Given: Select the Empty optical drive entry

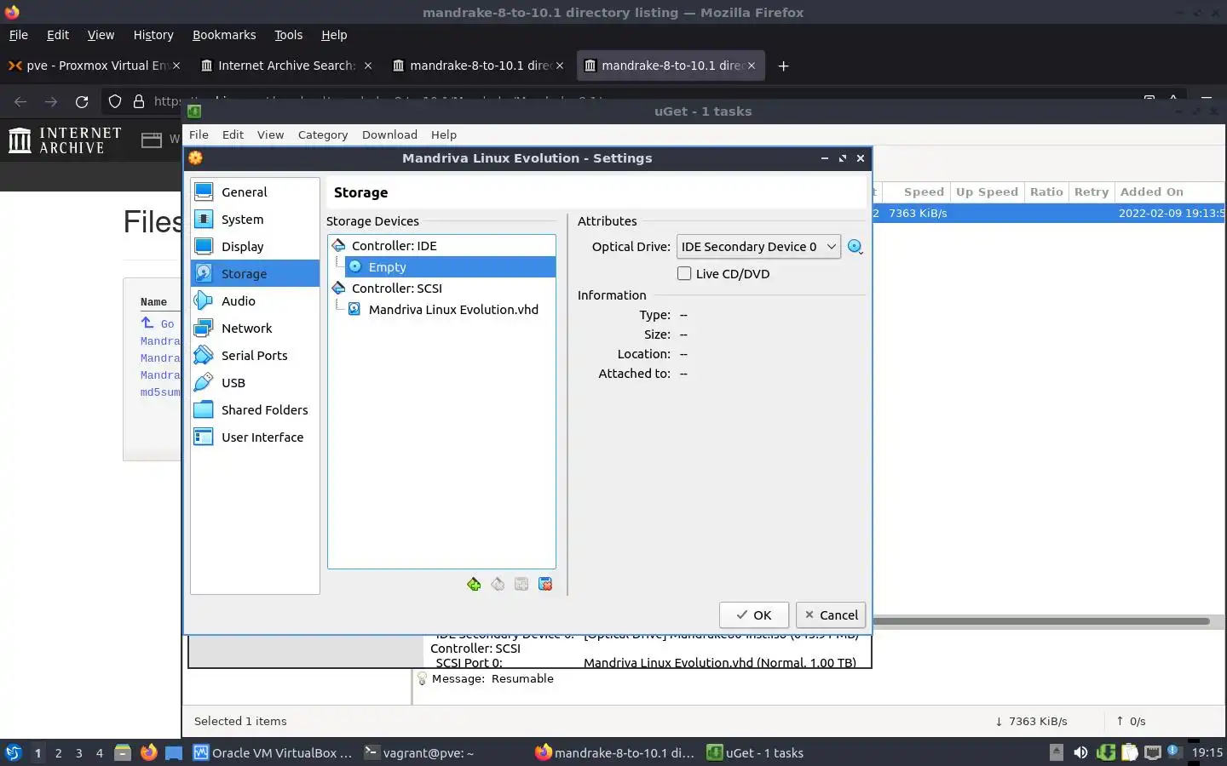Looking at the screenshot, I should [450, 267].
